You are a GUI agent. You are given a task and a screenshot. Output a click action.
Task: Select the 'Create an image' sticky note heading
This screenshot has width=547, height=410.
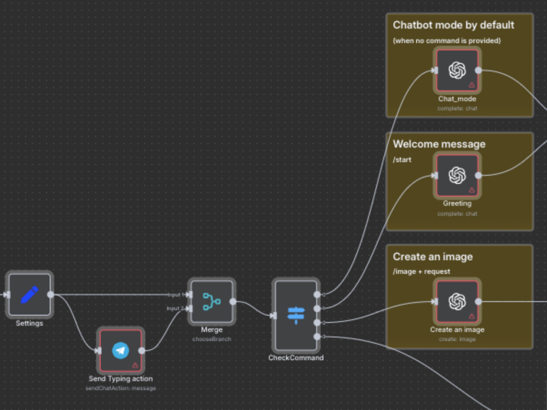point(433,256)
